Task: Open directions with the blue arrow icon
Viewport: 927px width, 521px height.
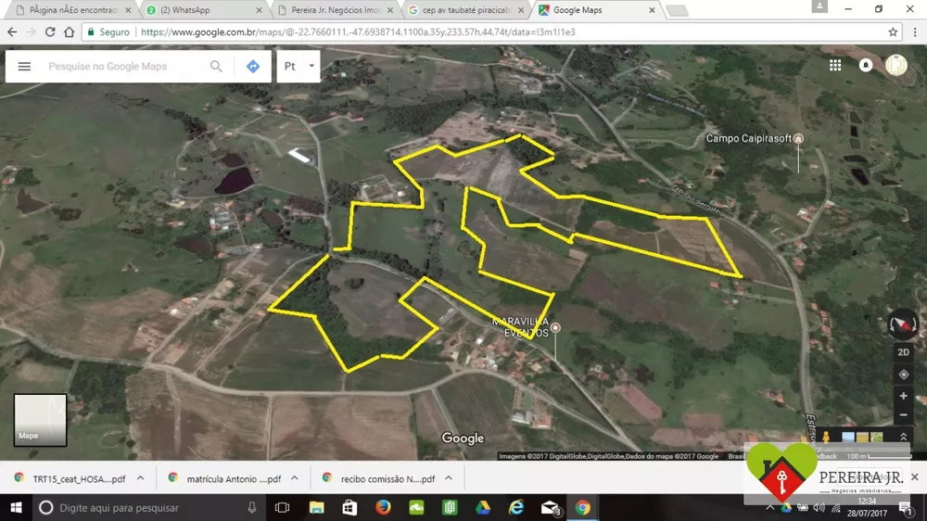Action: 253,66
